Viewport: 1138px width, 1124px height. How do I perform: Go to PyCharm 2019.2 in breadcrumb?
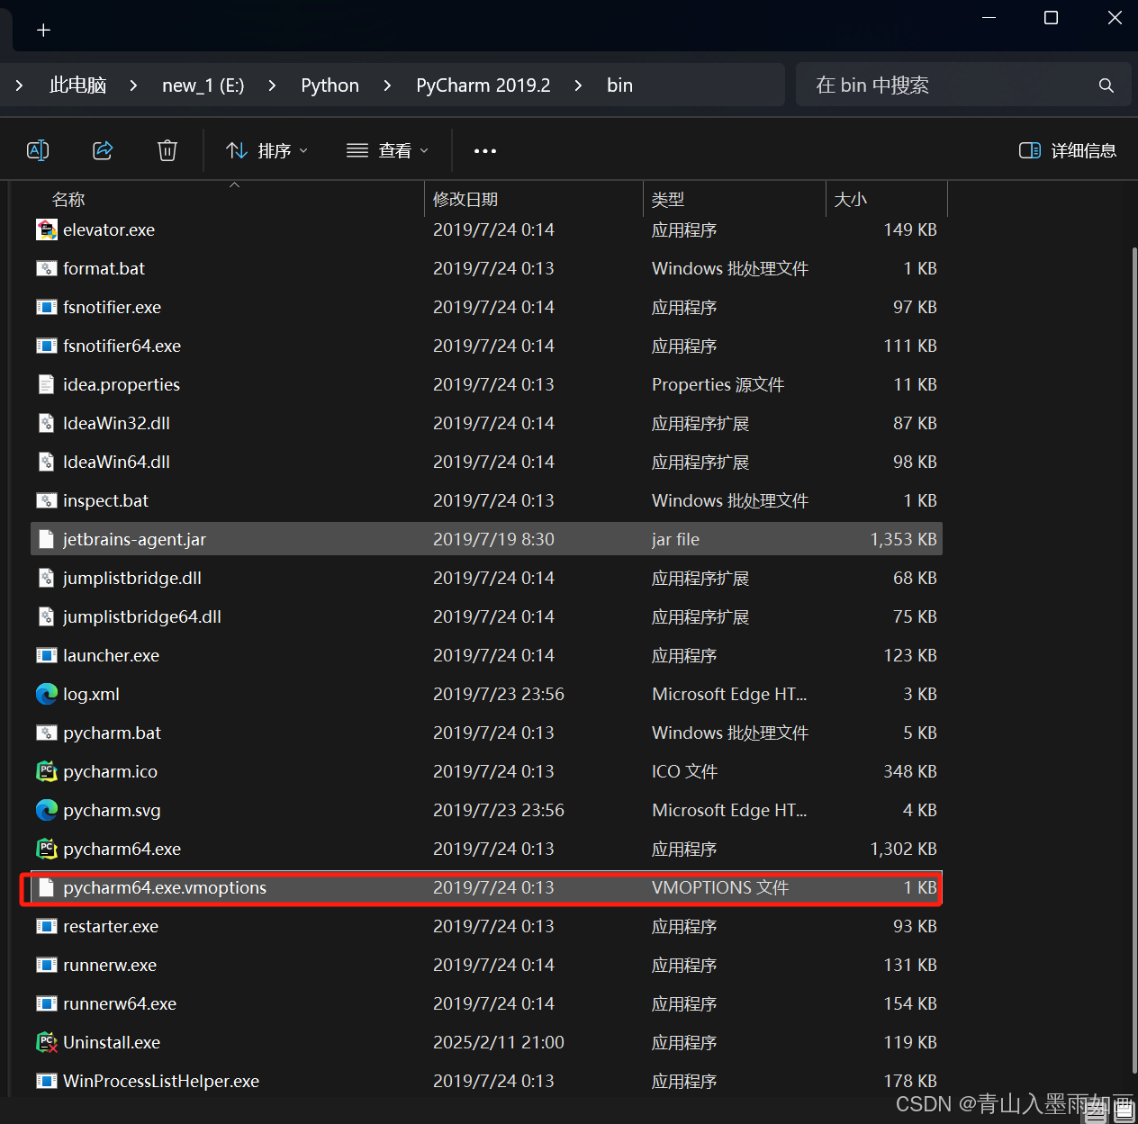point(483,85)
